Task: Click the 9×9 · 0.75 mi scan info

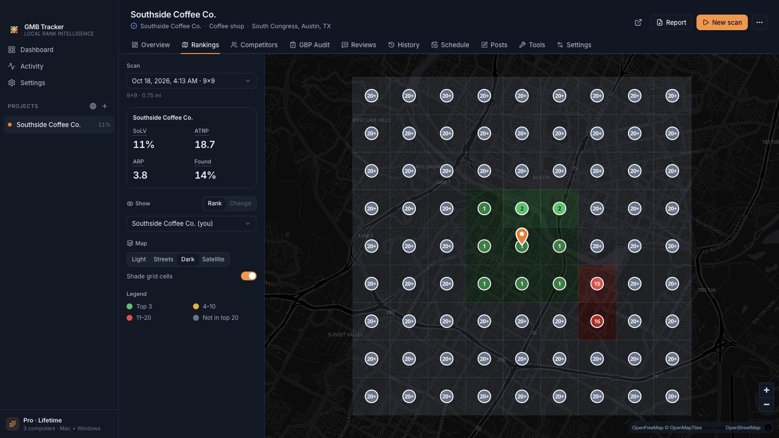Action: click(x=144, y=95)
